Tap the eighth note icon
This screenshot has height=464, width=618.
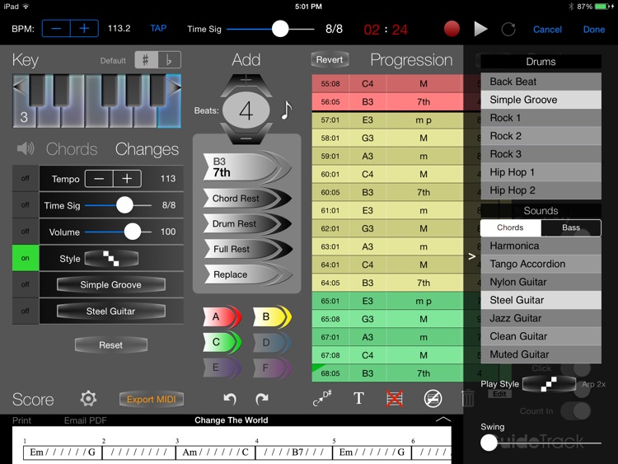(287, 110)
